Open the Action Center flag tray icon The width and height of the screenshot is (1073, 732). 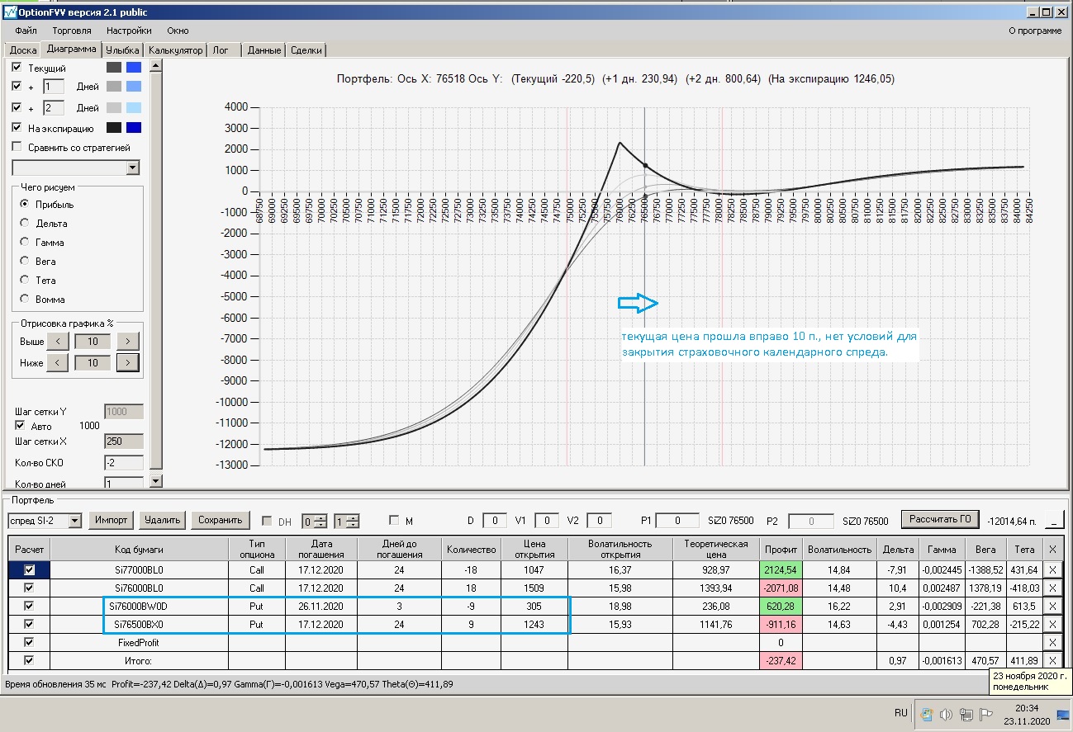(986, 715)
